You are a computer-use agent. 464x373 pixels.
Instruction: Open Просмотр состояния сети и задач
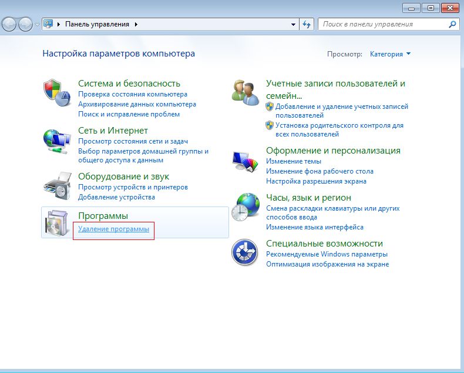tap(133, 141)
